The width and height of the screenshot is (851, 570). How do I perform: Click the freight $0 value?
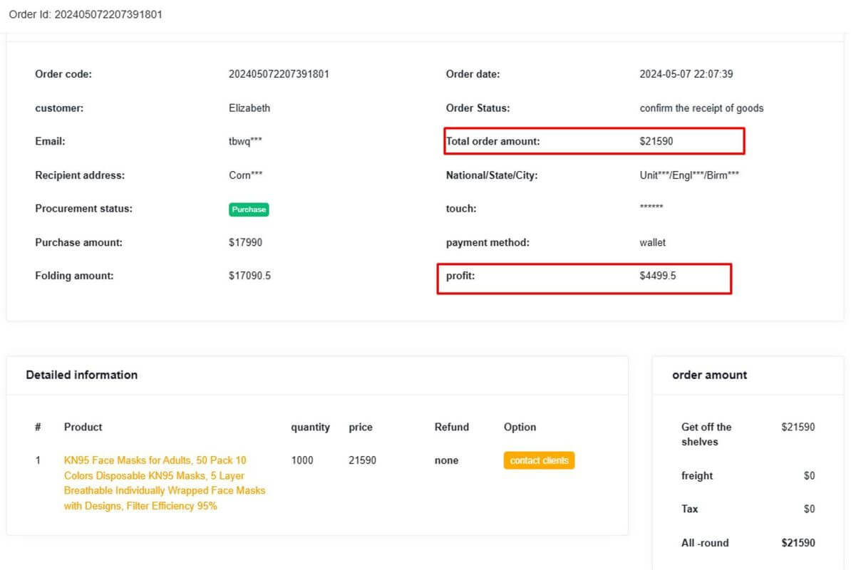[806, 476]
